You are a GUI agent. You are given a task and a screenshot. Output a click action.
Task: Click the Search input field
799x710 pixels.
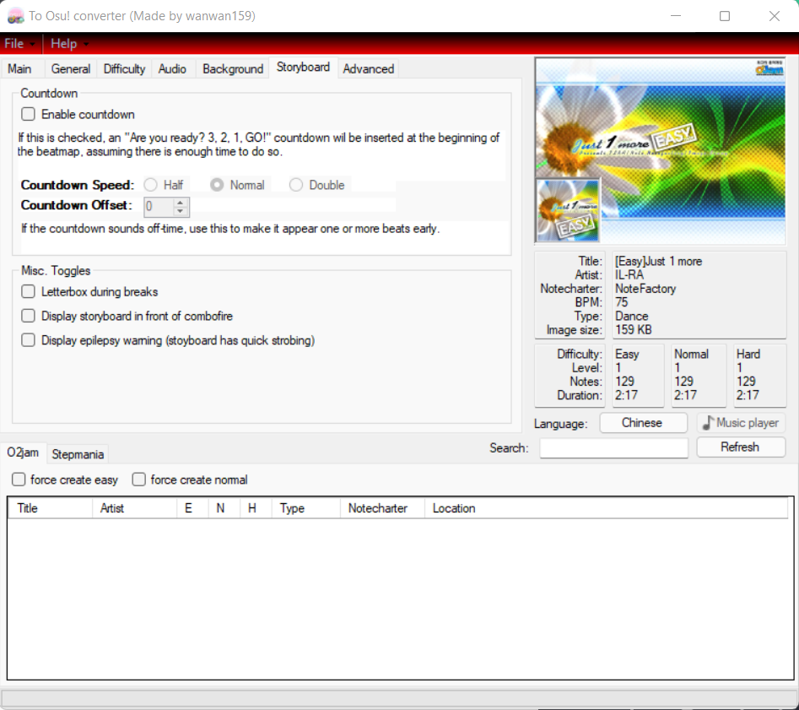point(614,447)
